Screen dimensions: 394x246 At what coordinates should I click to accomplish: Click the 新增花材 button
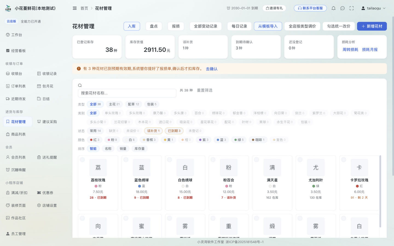(x=372, y=26)
